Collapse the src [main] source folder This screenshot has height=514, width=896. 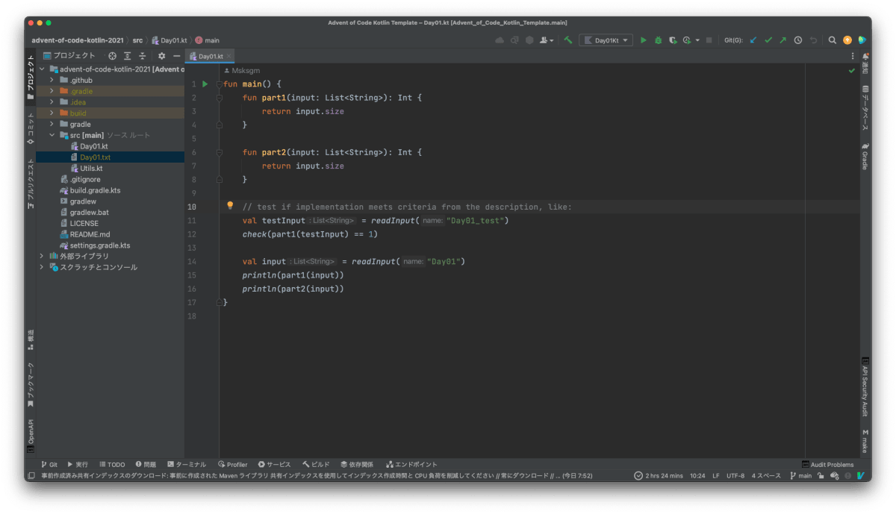pos(52,136)
